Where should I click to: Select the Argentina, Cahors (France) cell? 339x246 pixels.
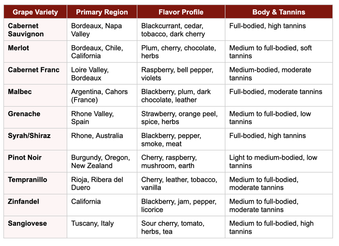99,96
